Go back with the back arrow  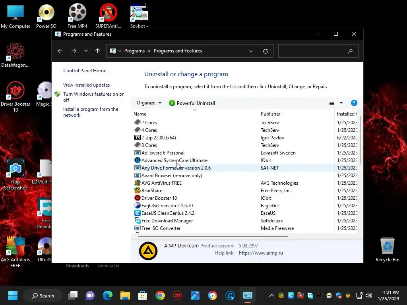[60, 51]
